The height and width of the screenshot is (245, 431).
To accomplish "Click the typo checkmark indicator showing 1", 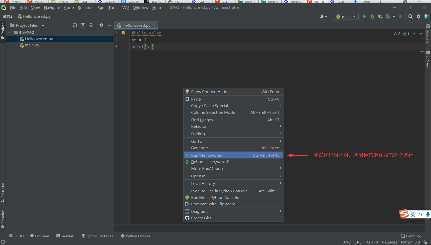I will tap(406, 34).
